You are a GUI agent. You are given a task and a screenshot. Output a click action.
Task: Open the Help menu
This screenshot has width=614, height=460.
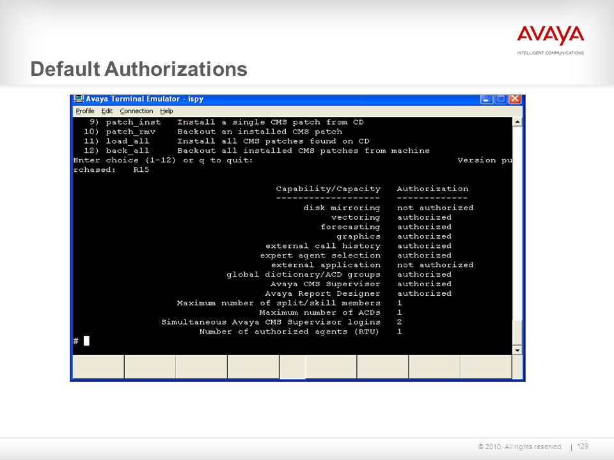click(166, 111)
